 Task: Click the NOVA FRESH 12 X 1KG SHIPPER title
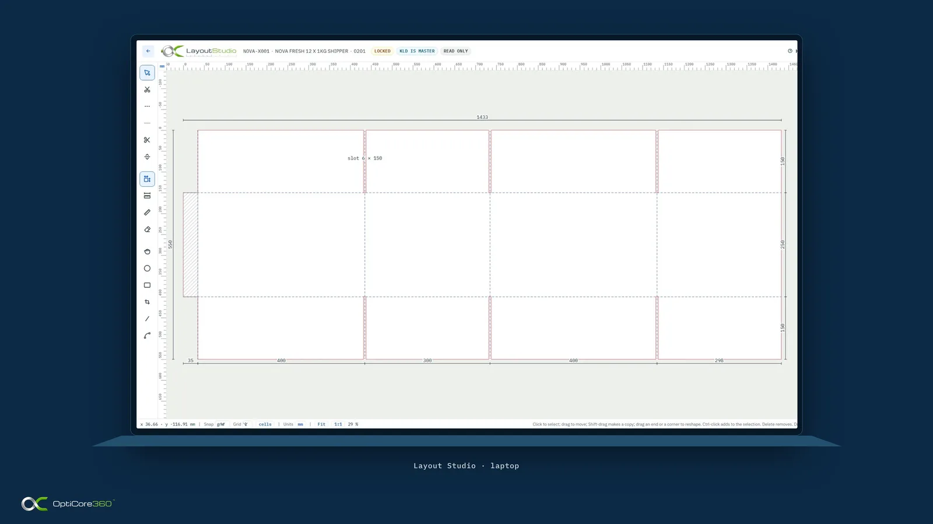pos(311,51)
